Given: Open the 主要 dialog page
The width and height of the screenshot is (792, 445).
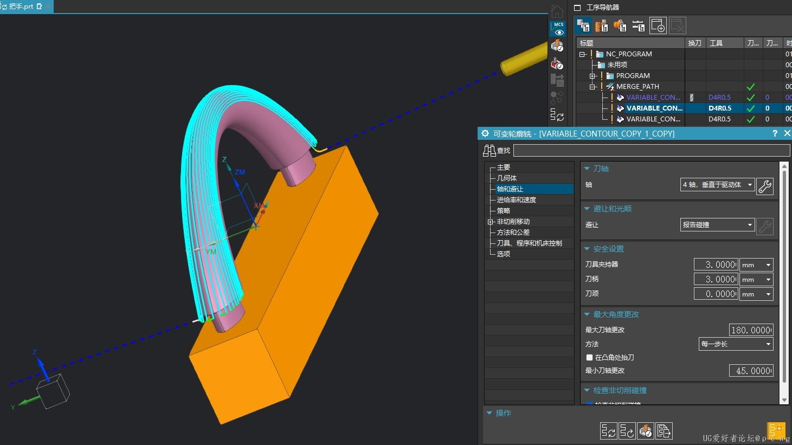Looking at the screenshot, I should click(x=504, y=167).
